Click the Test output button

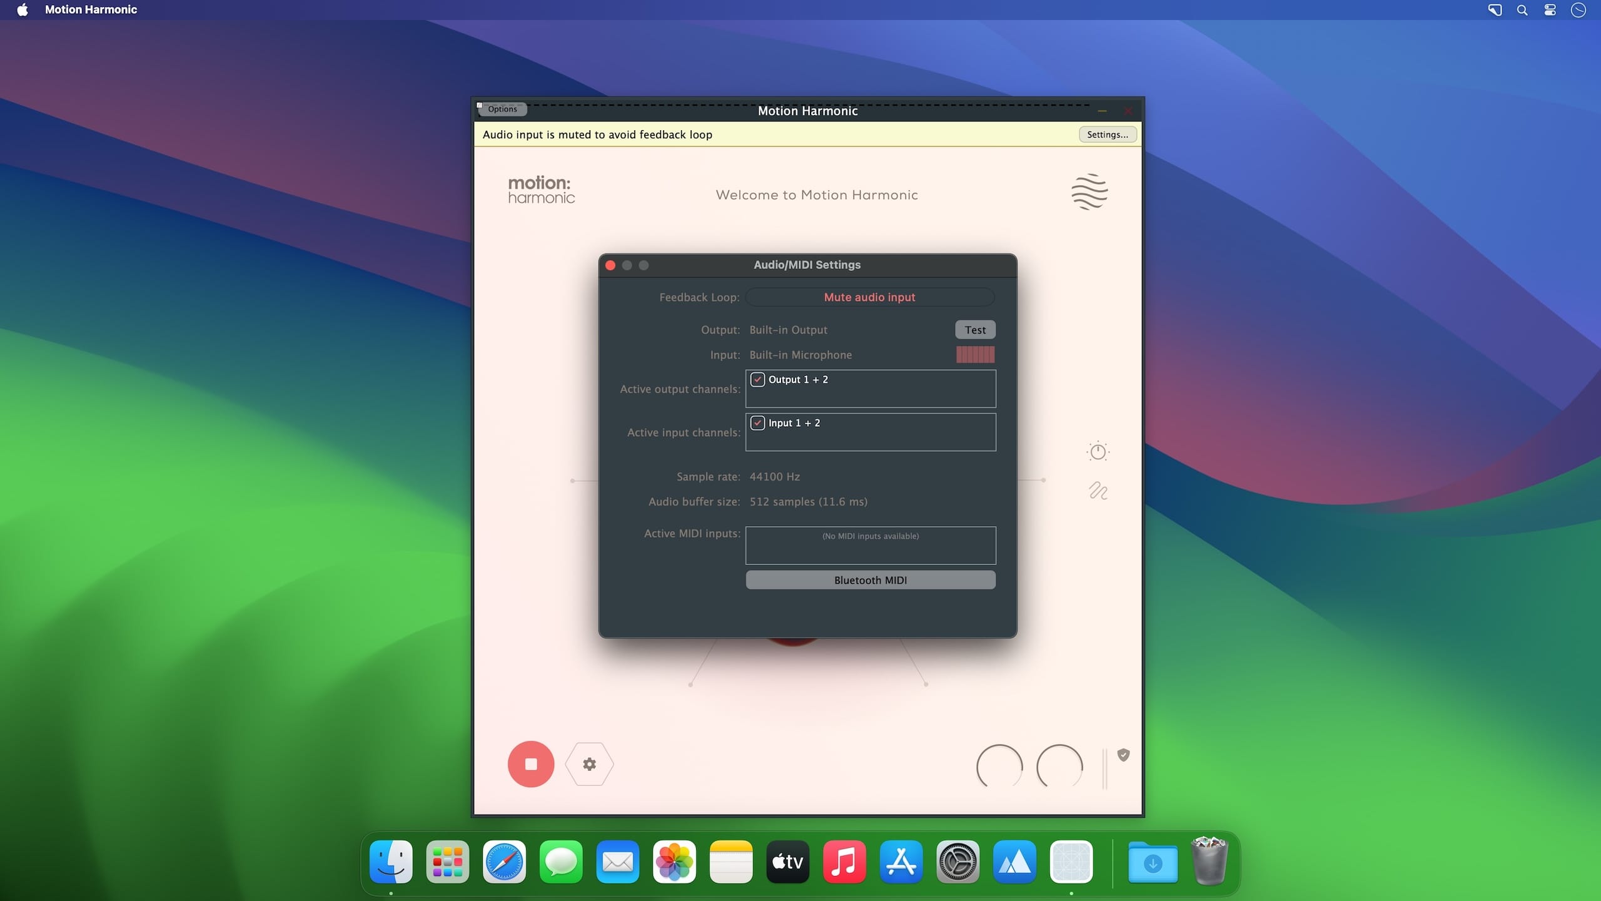[974, 330]
